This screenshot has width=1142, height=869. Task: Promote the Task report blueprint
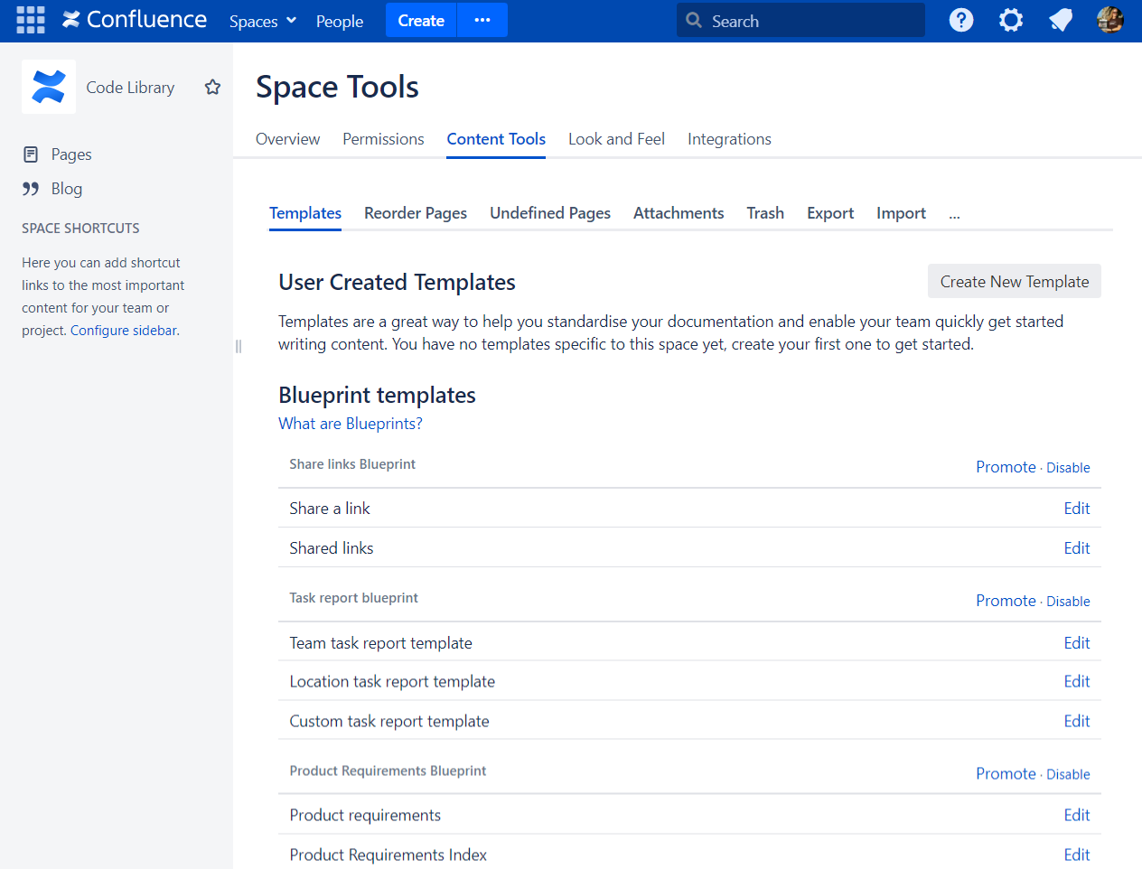(x=1006, y=601)
